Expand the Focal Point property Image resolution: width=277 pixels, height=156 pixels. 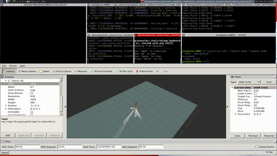click(x=235, y=114)
